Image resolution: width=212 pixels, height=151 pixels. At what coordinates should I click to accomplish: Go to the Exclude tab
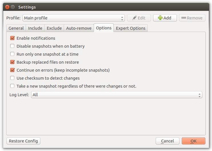point(54,28)
